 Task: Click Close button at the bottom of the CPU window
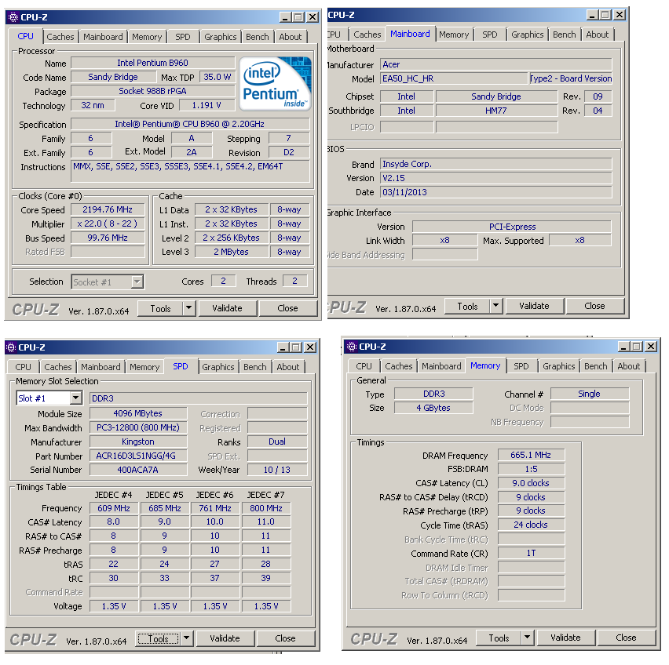pyautogui.click(x=287, y=308)
